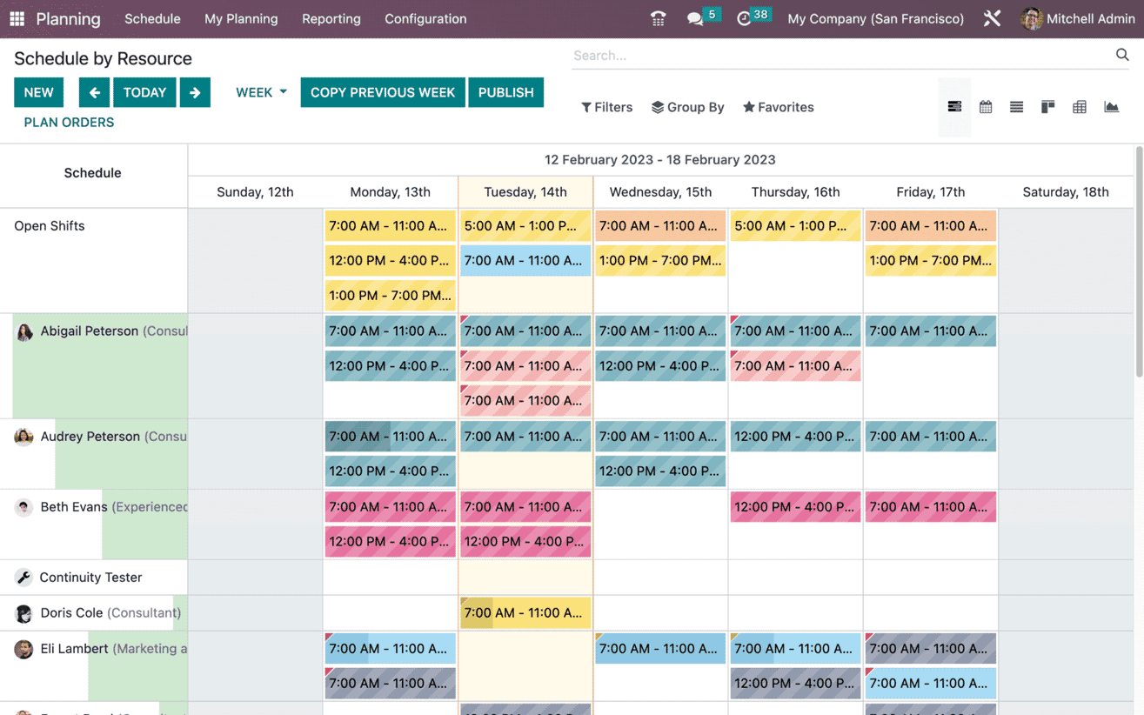Open the Configuration menu
The width and height of the screenshot is (1144, 715).
pos(425,18)
